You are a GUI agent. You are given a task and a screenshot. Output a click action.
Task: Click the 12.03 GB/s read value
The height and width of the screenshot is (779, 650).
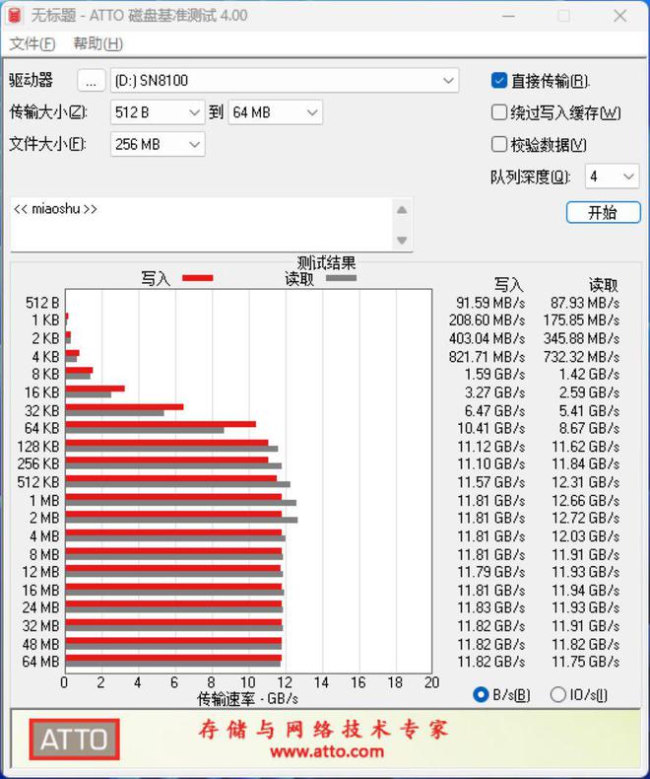click(586, 536)
